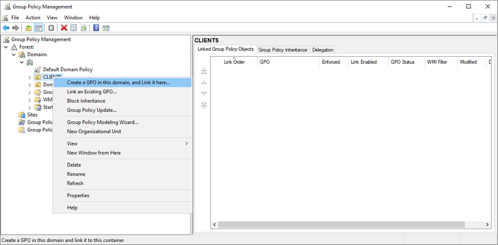498x245 pixels.
Task: Click the Forward arrow toolbar icon
Action: [x=15, y=28]
